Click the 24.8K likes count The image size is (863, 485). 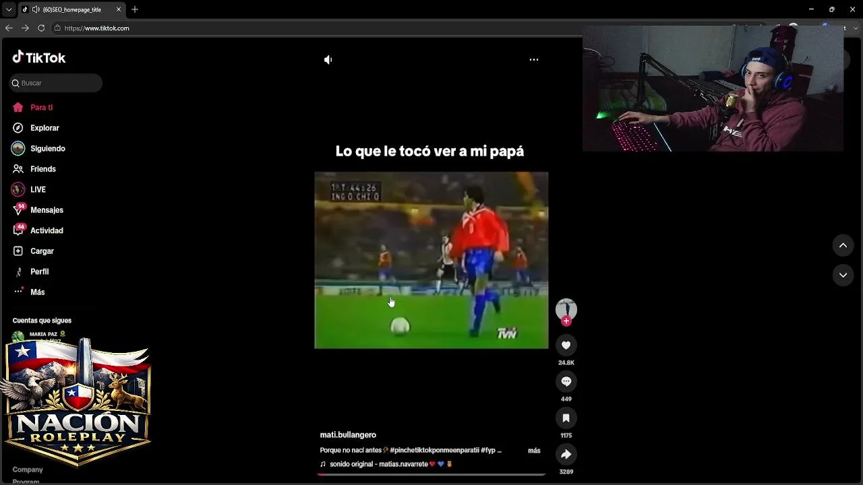566,363
